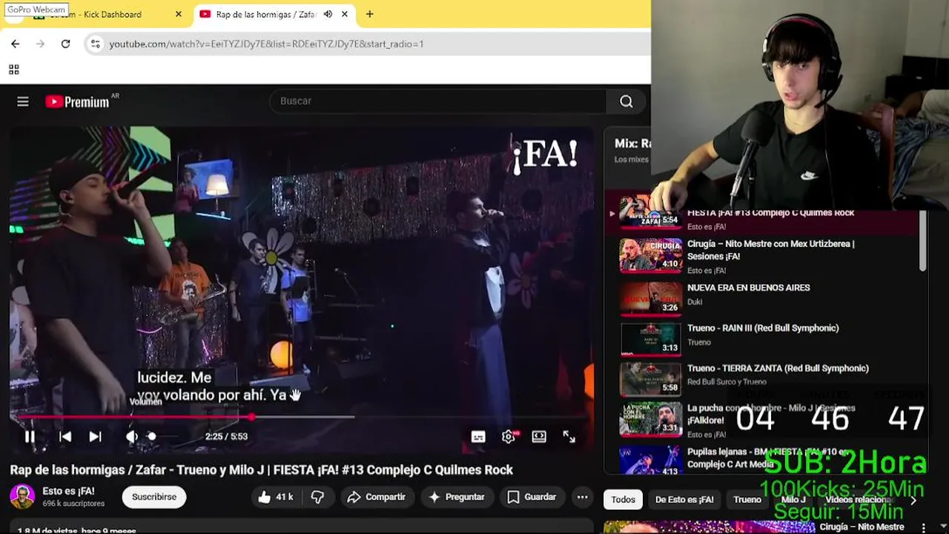Open the NUEVA ERA 3:26 thumbnail
Viewport: 949px width, 534px height.
point(650,299)
